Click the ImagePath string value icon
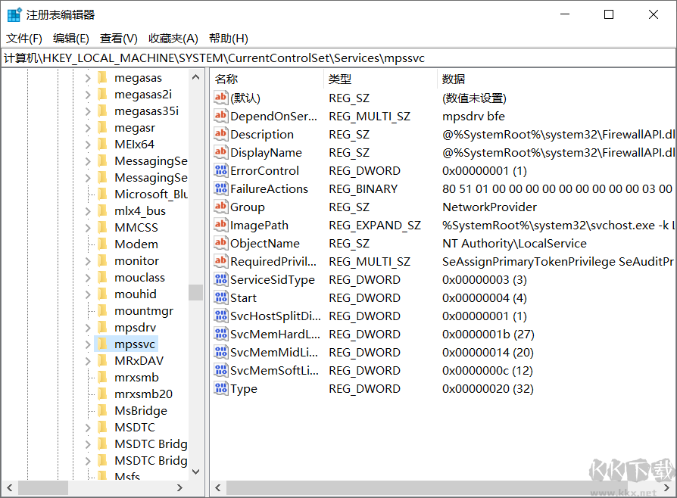The image size is (677, 498). click(x=221, y=226)
